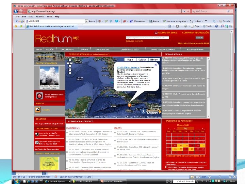Click the Feeds icon in the command bar

pos(177,26)
